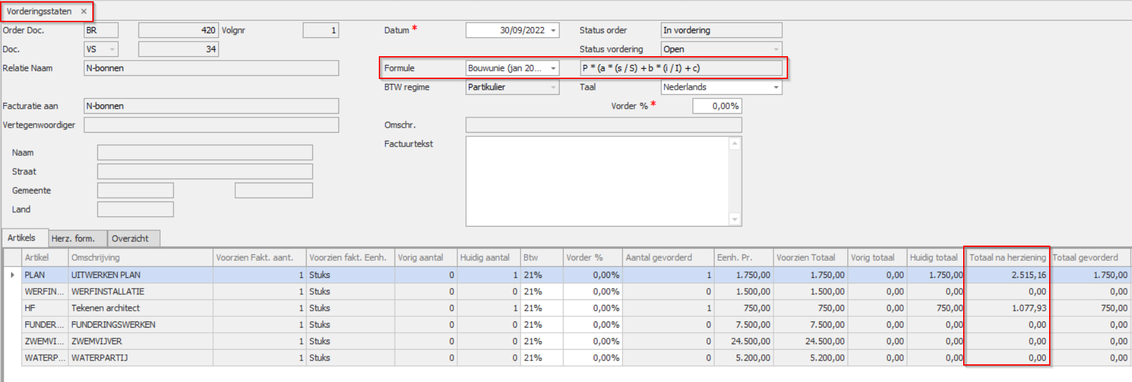Click the Vorder % input field

click(x=717, y=106)
